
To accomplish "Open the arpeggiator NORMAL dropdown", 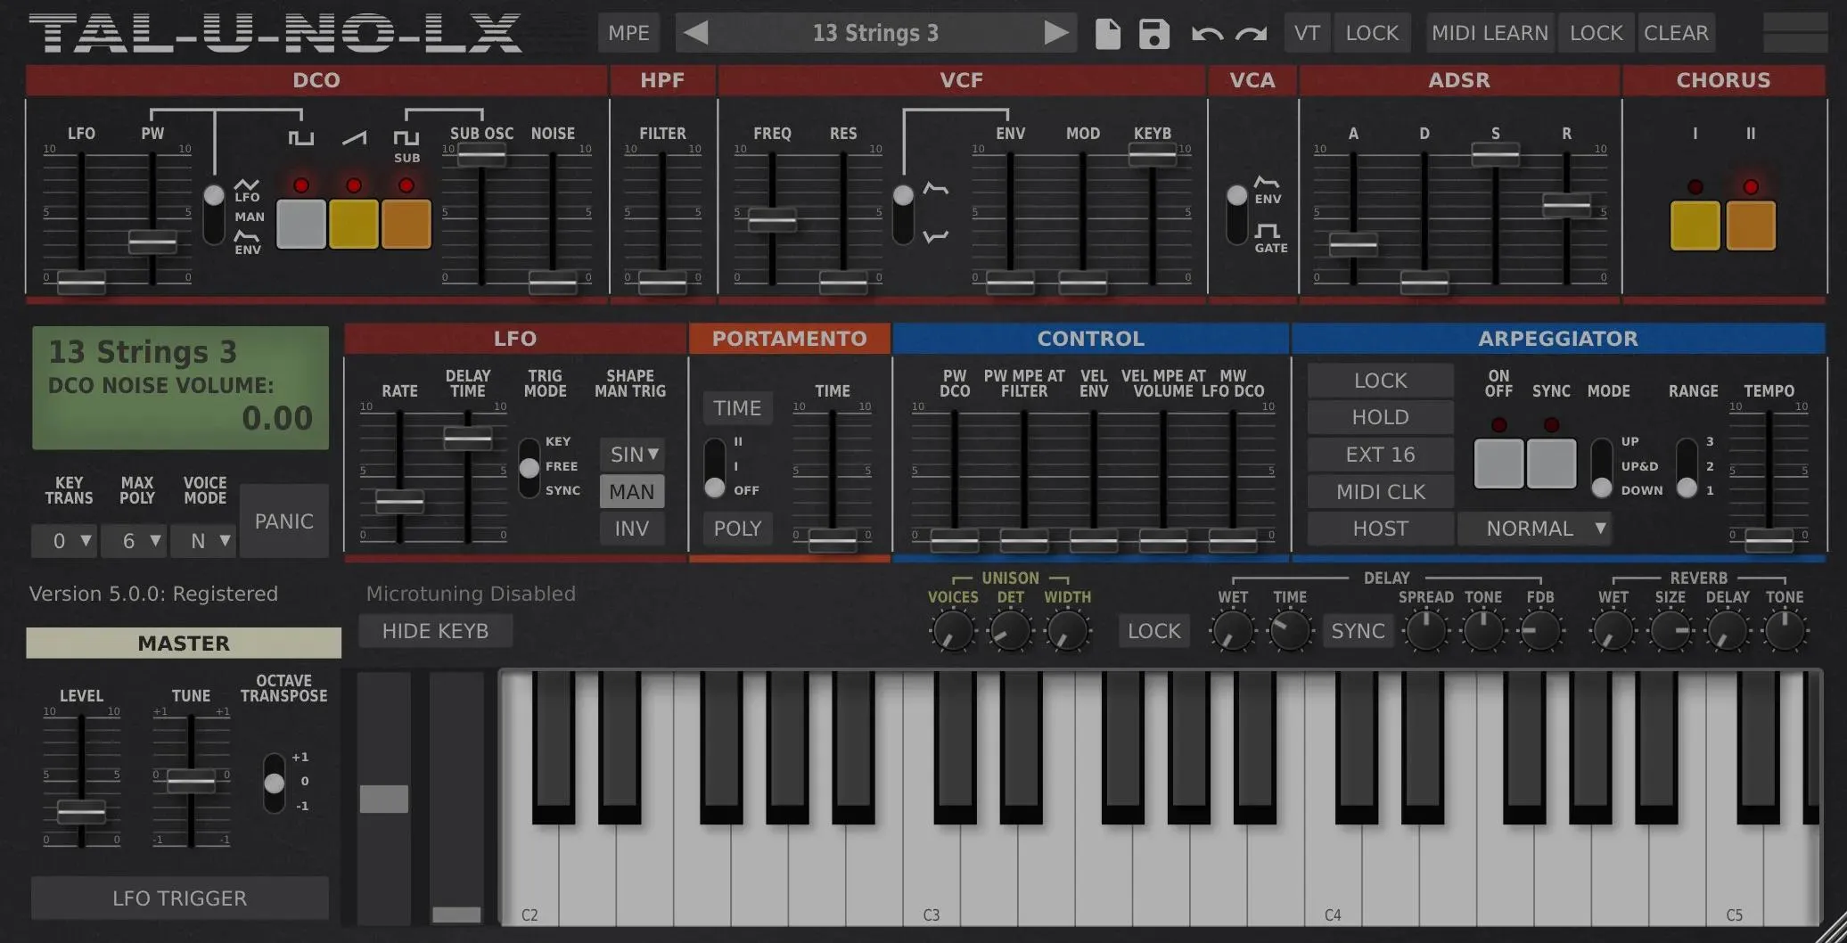I will coord(1536,529).
